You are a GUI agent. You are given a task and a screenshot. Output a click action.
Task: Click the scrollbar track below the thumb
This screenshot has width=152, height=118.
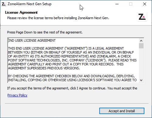pyautogui.click(x=141, y=63)
